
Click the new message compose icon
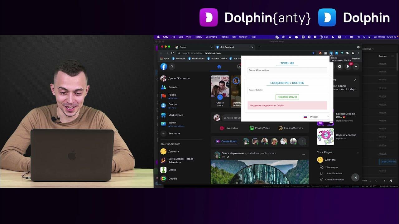coord(355,177)
